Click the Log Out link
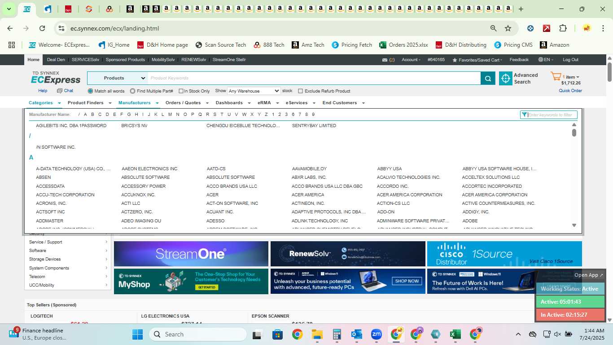The image size is (613, 345). coord(571,60)
